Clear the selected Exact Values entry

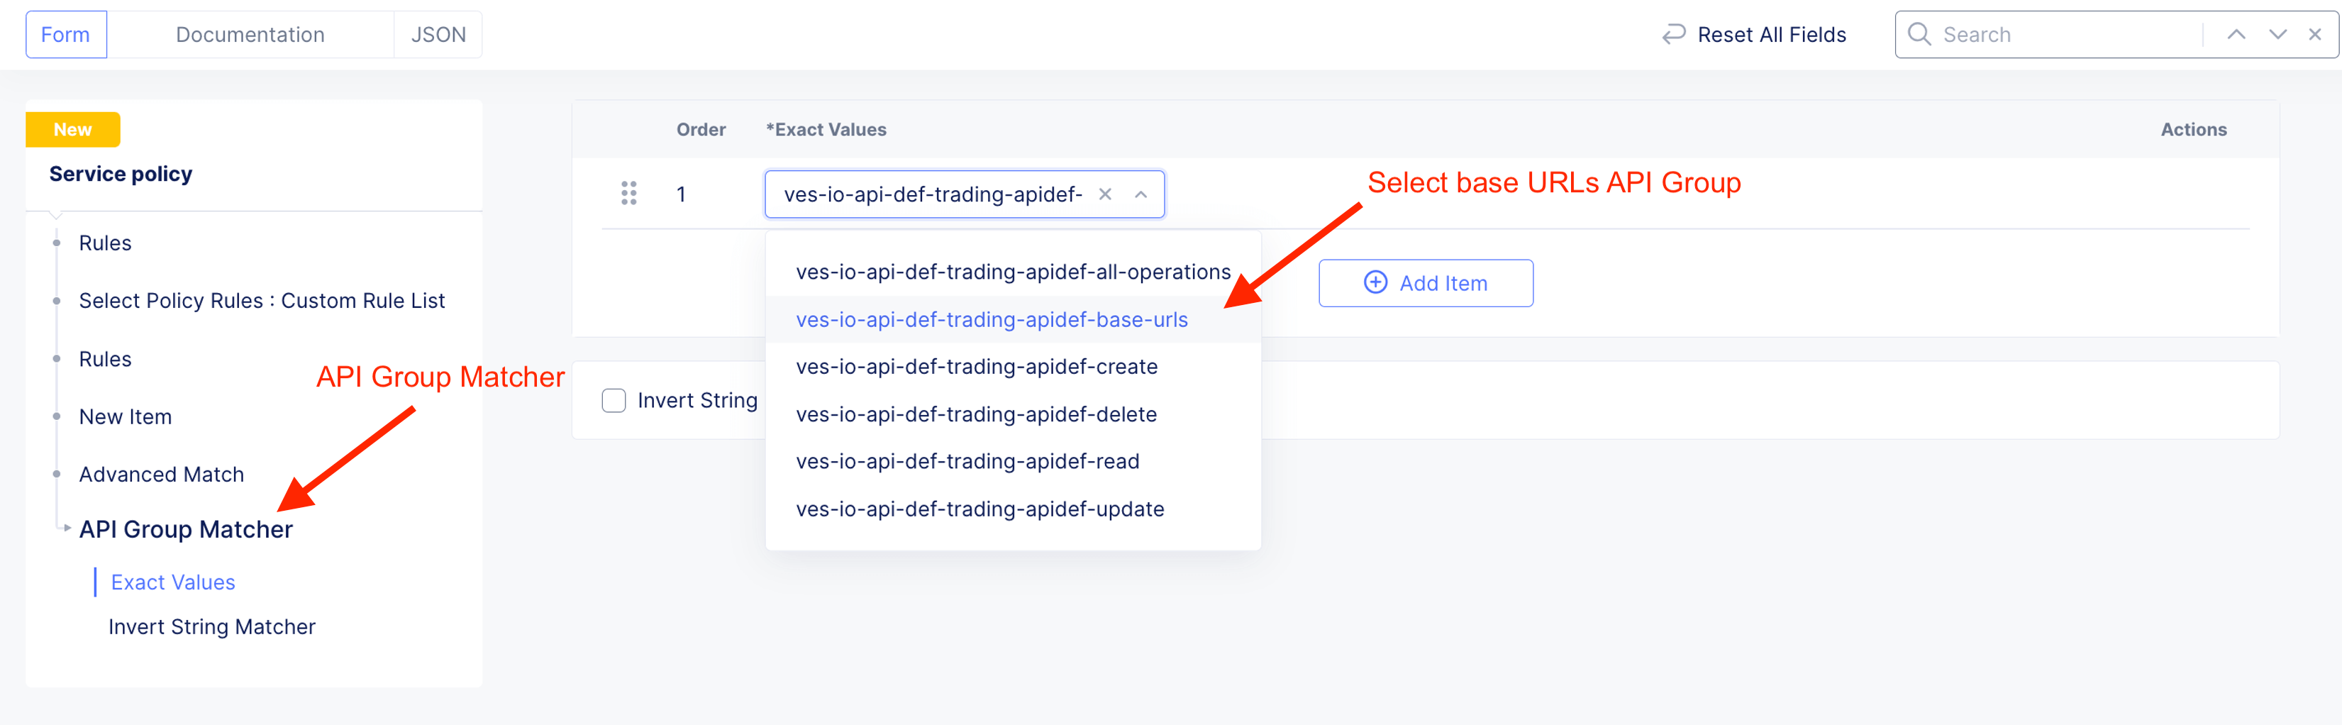pos(1104,194)
